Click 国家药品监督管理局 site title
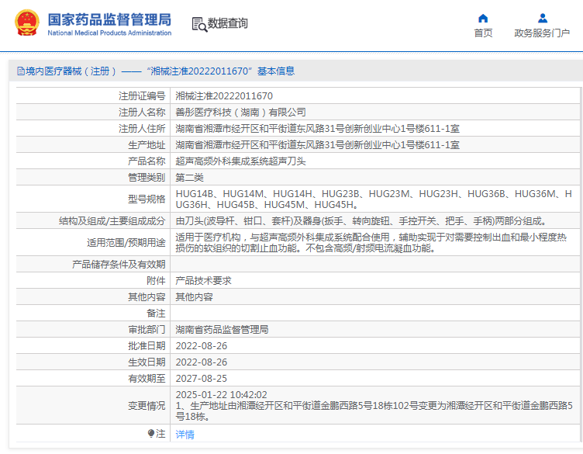This screenshot has height=454, width=583. point(109,19)
